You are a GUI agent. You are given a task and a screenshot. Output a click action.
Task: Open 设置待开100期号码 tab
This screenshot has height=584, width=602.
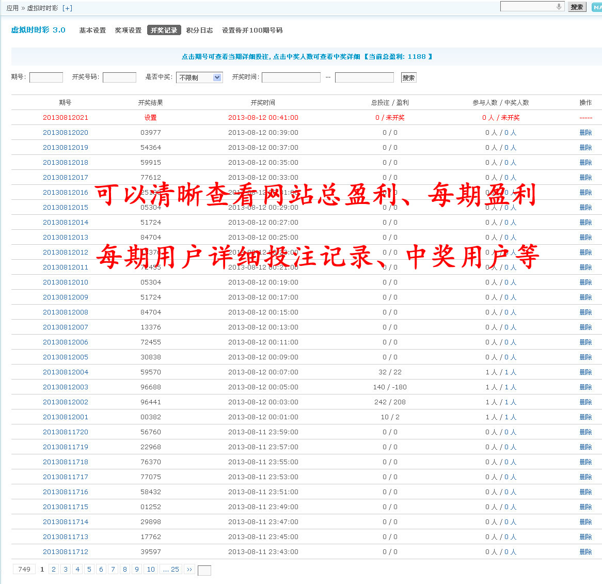click(x=252, y=30)
